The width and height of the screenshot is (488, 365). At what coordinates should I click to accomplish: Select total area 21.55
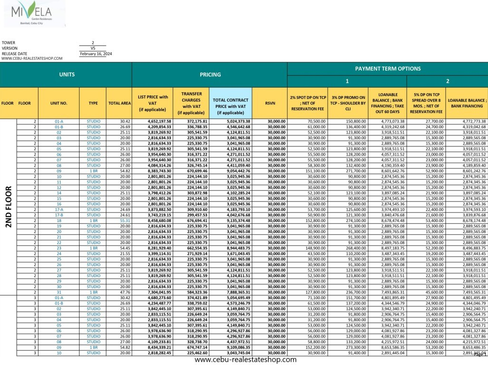[x=125, y=254]
